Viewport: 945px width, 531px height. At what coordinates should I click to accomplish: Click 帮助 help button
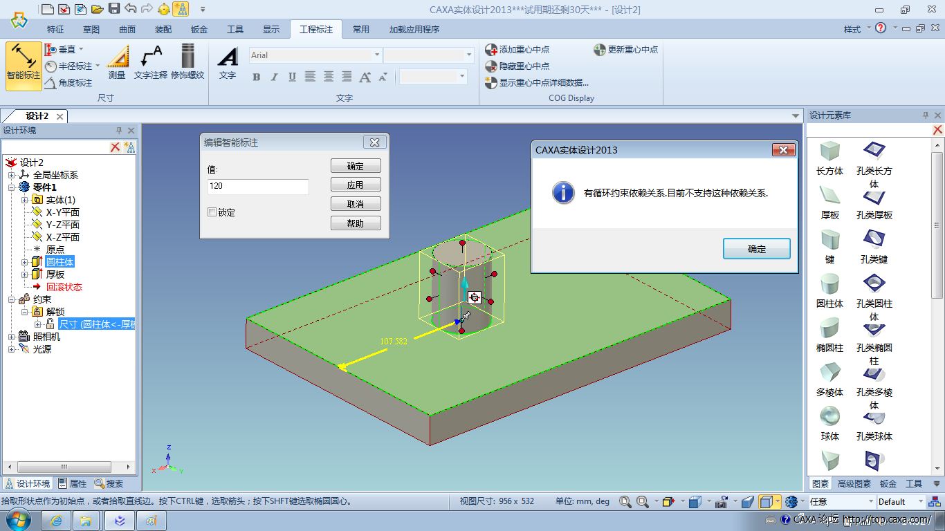(356, 223)
